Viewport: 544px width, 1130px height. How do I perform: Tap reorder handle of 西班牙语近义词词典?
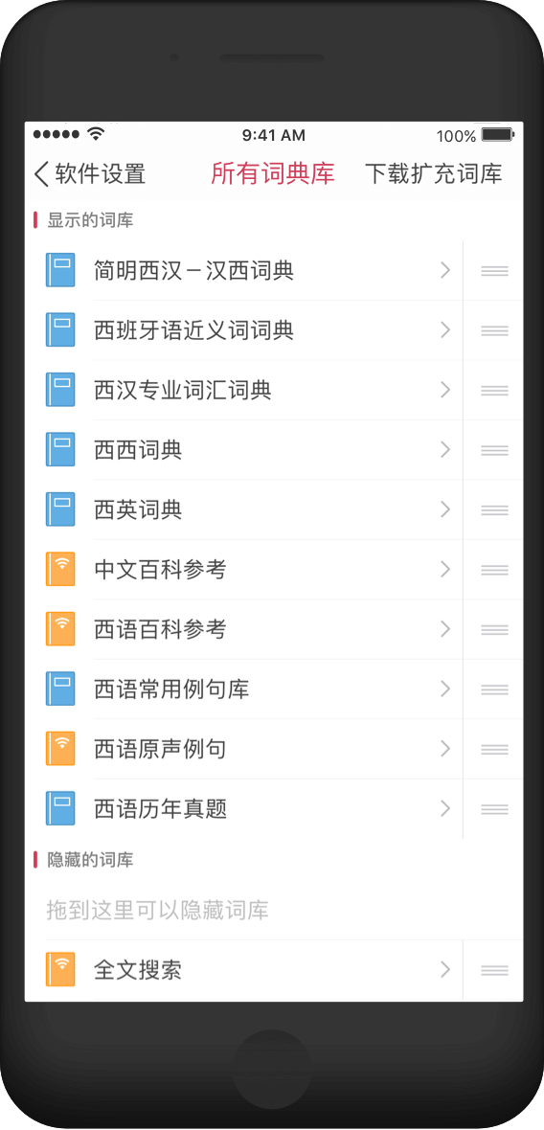point(494,330)
